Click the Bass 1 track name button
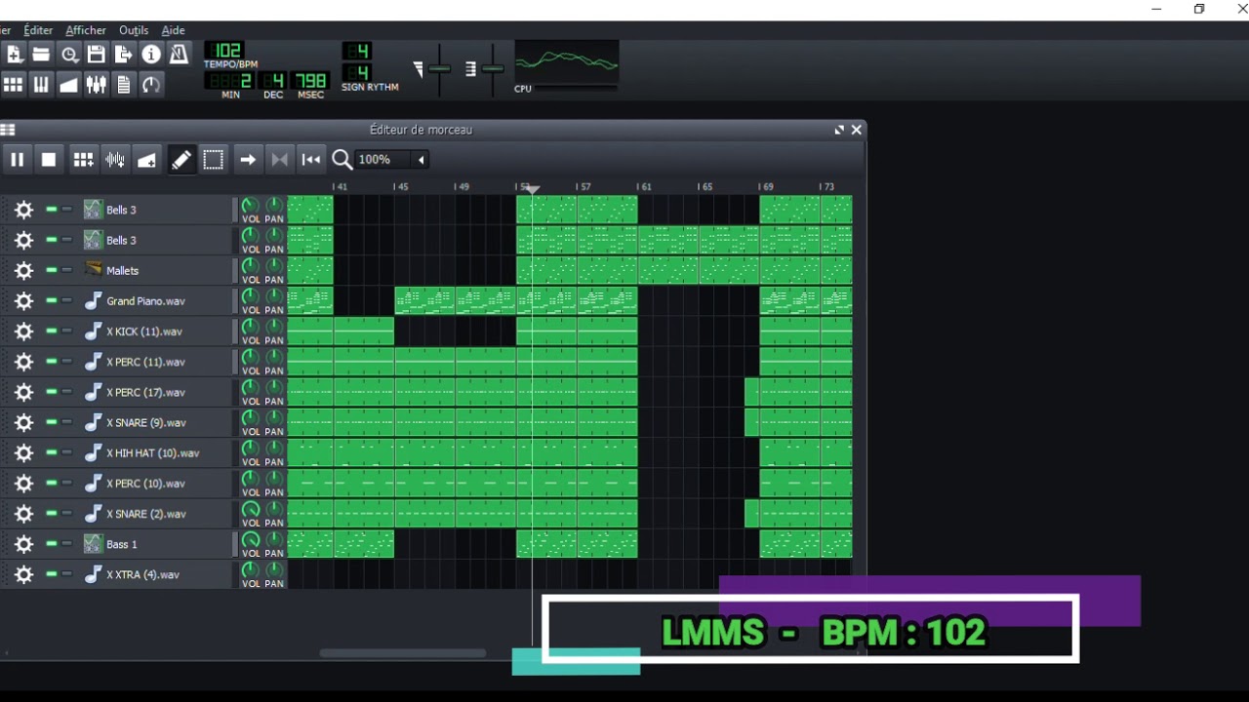Image resolution: width=1249 pixels, height=702 pixels. click(157, 544)
